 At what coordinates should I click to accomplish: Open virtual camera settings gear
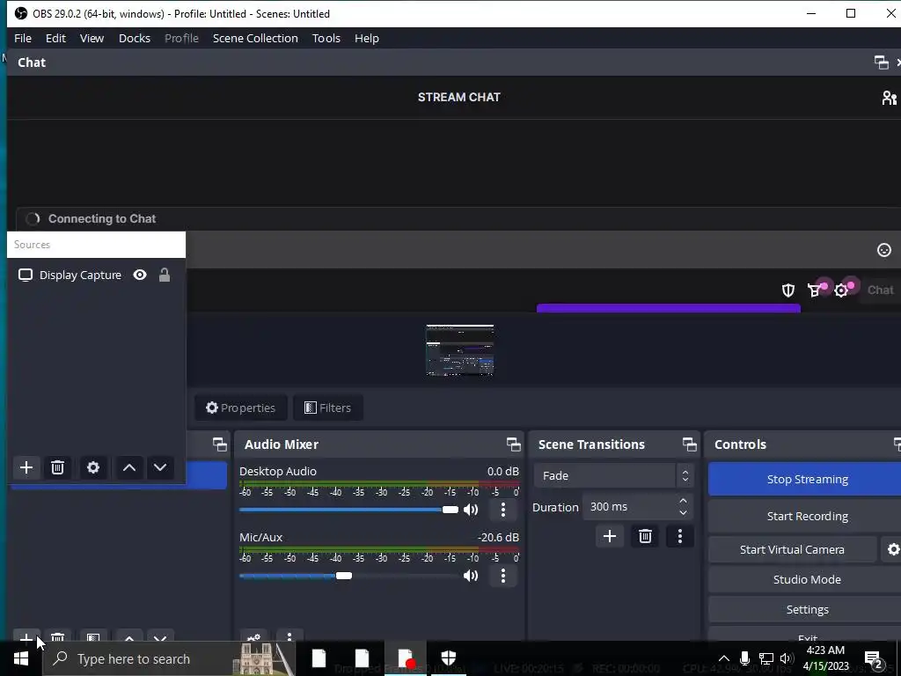coord(892,549)
